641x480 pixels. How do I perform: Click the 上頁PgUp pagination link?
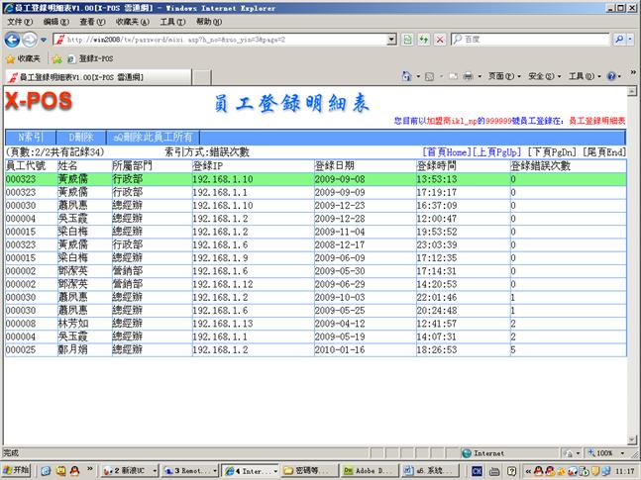tap(498, 152)
